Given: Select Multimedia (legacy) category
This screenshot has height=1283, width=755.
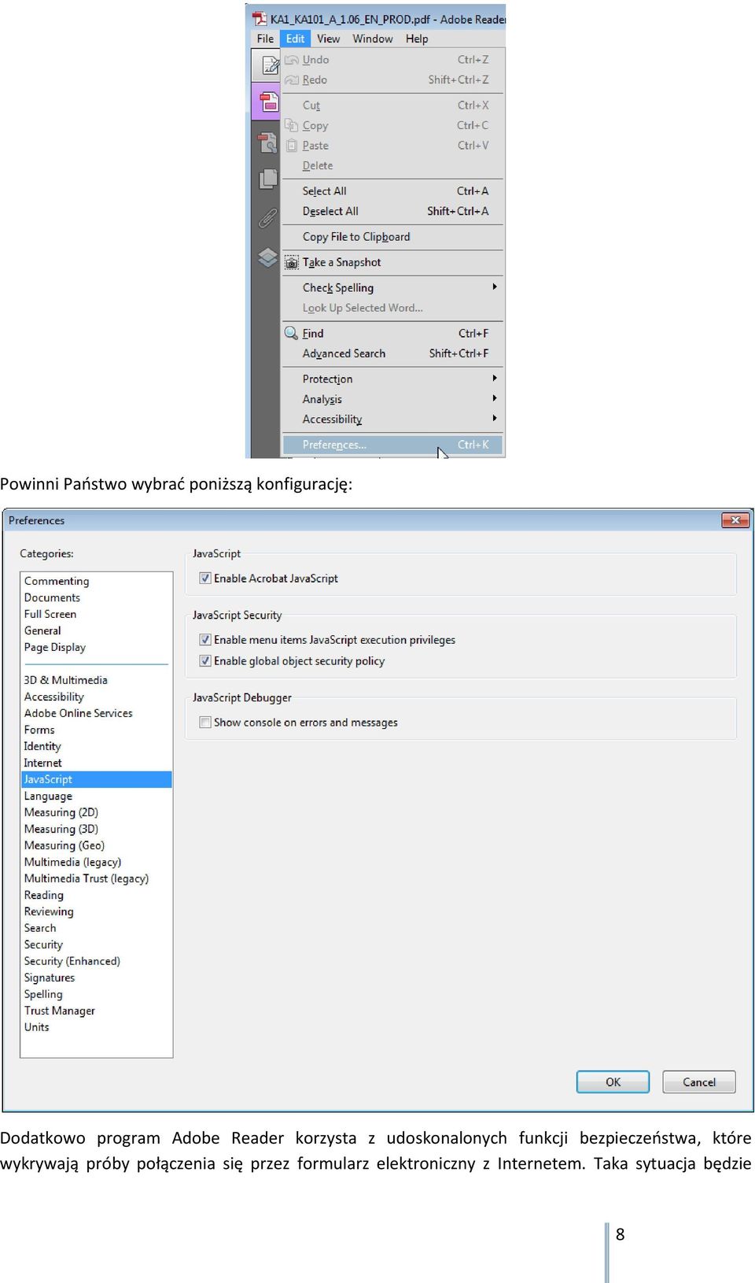Looking at the screenshot, I should 73,862.
